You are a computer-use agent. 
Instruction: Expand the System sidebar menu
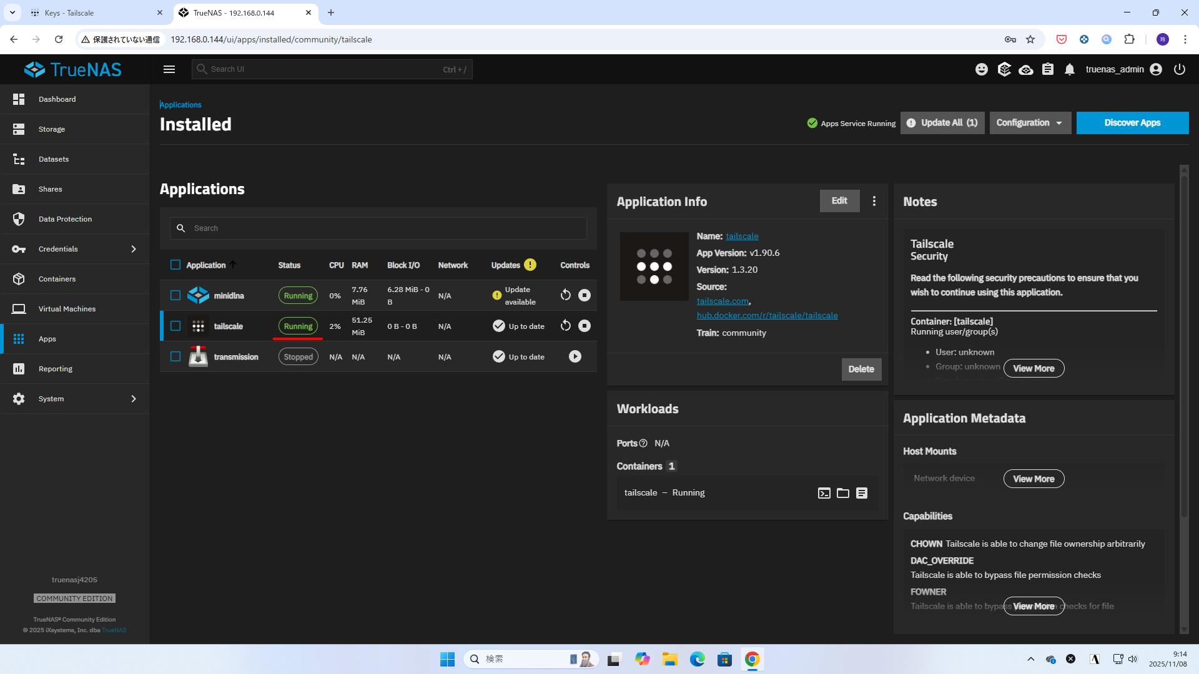pos(75,399)
